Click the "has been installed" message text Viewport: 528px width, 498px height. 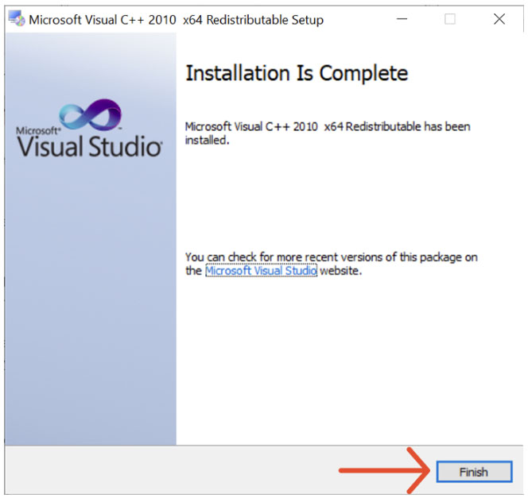(327, 133)
